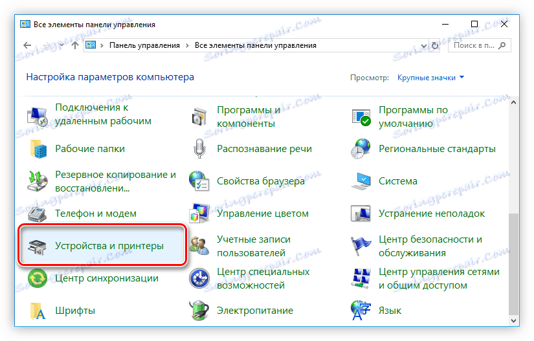Expand the address bar history dropdown
This screenshot has width=534, height=341.
424,45
